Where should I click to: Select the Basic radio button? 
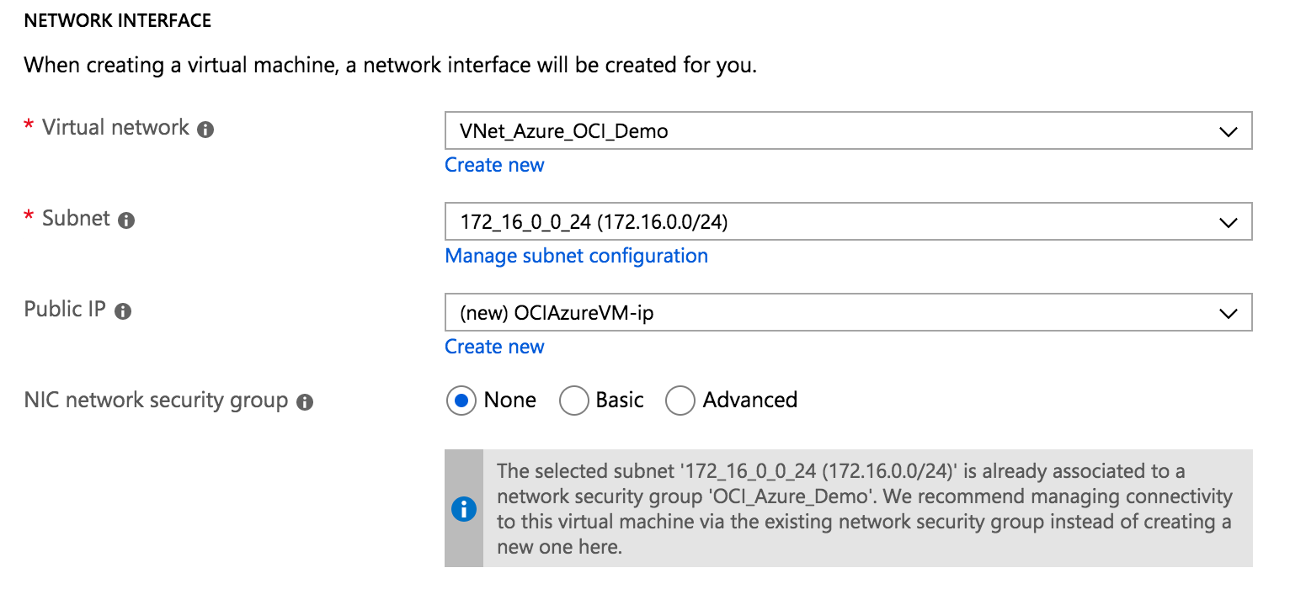[x=573, y=401]
